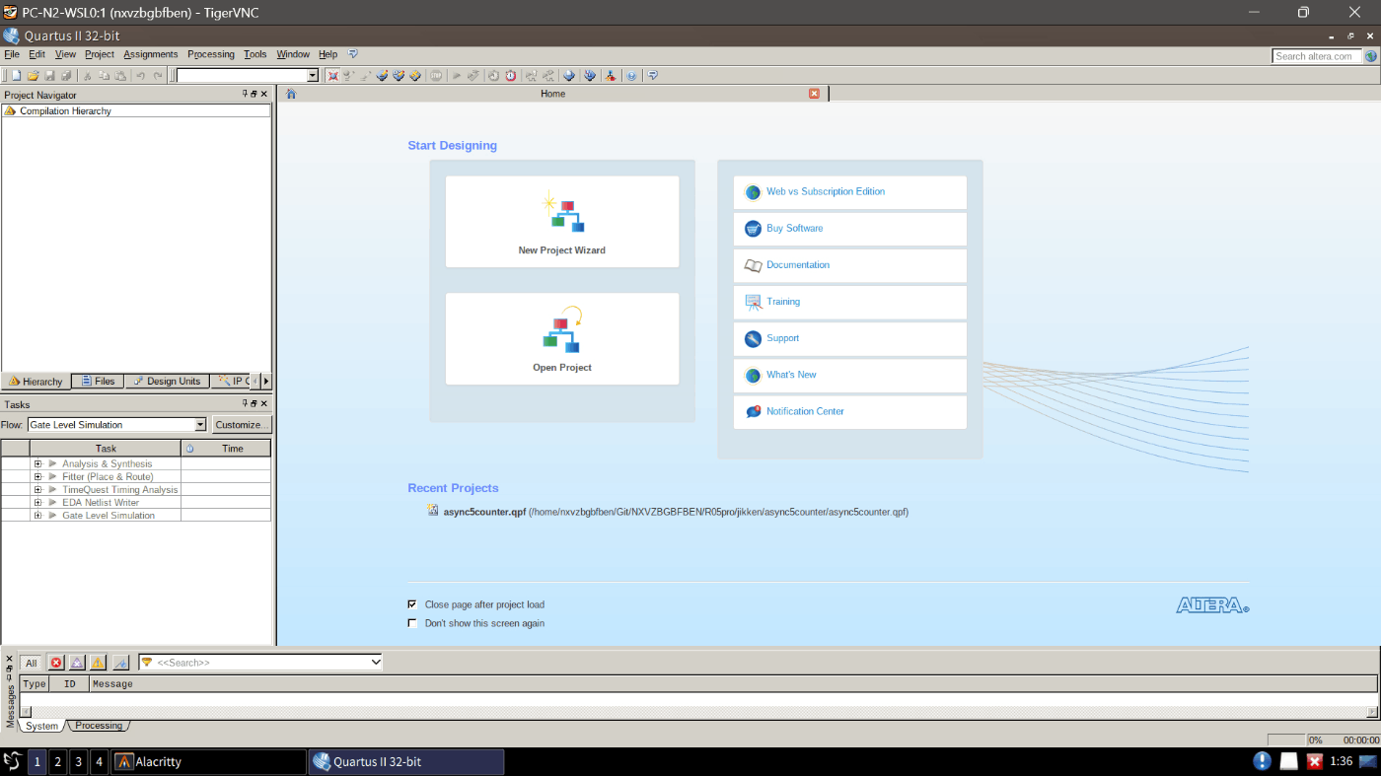Screen dimensions: 1381x776
Task: Open the Training link
Action: 783,302
